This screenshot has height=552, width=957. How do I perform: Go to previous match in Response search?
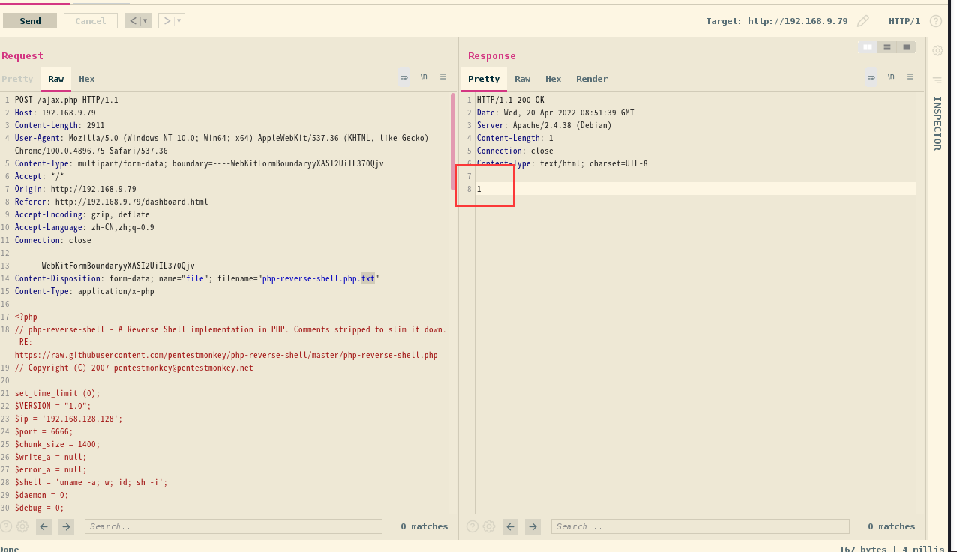(511, 526)
